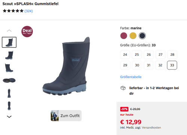Select the yellow color swatch
Image resolution: width=187 pixels, height=135 pixels.
point(133,36)
